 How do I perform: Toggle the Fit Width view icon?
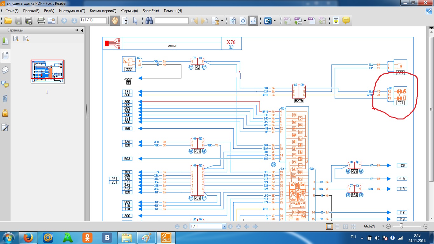[x=253, y=21]
